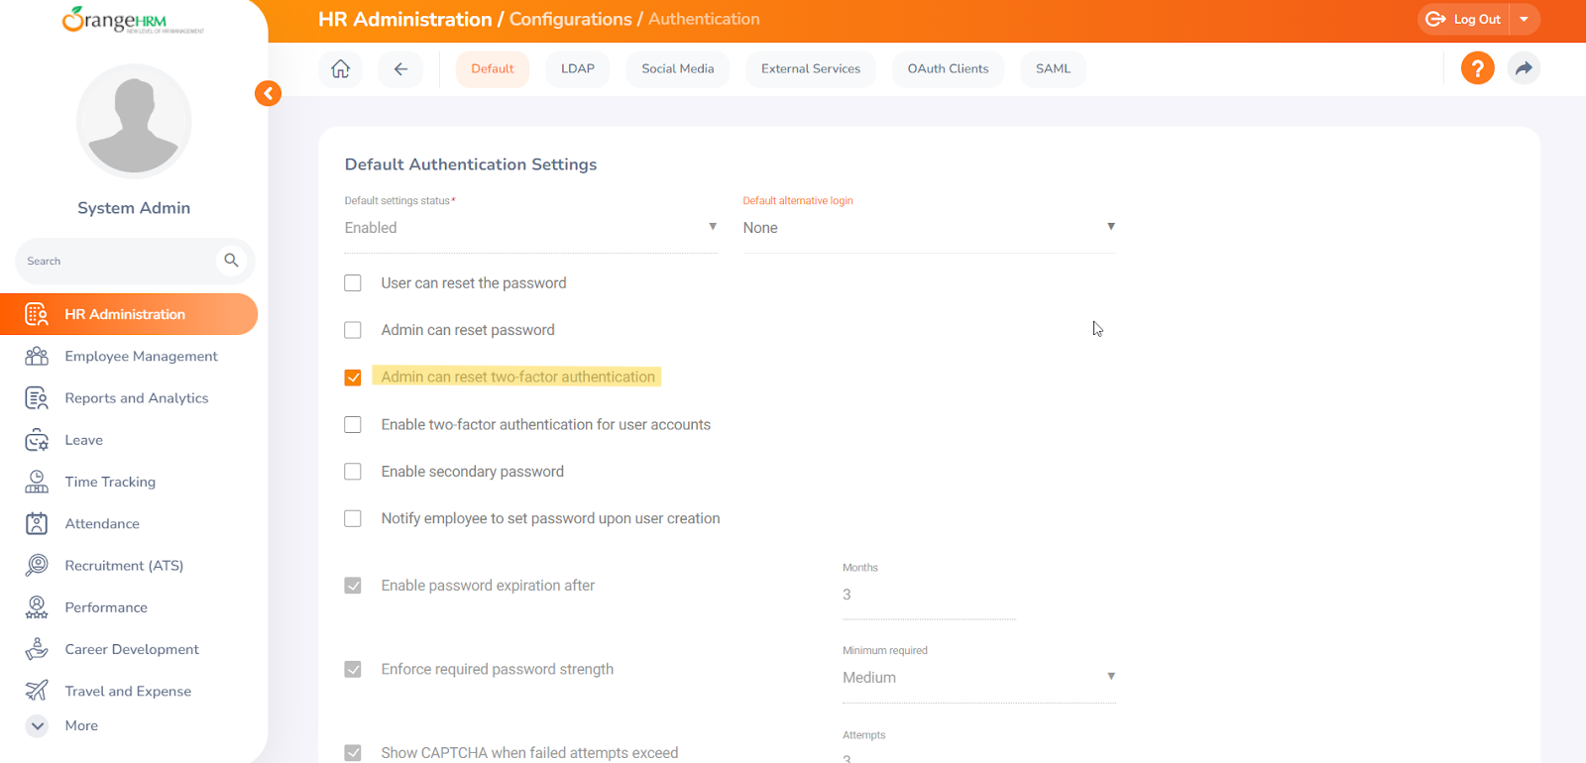Switch to the SAML tab
The height and width of the screenshot is (763, 1586).
click(1054, 68)
